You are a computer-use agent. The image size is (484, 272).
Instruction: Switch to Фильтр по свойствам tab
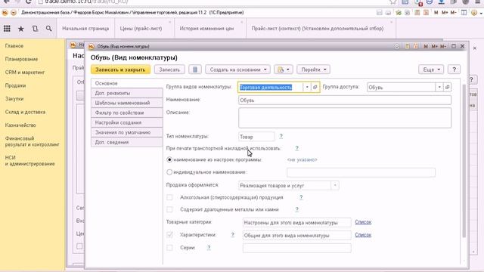point(127,113)
